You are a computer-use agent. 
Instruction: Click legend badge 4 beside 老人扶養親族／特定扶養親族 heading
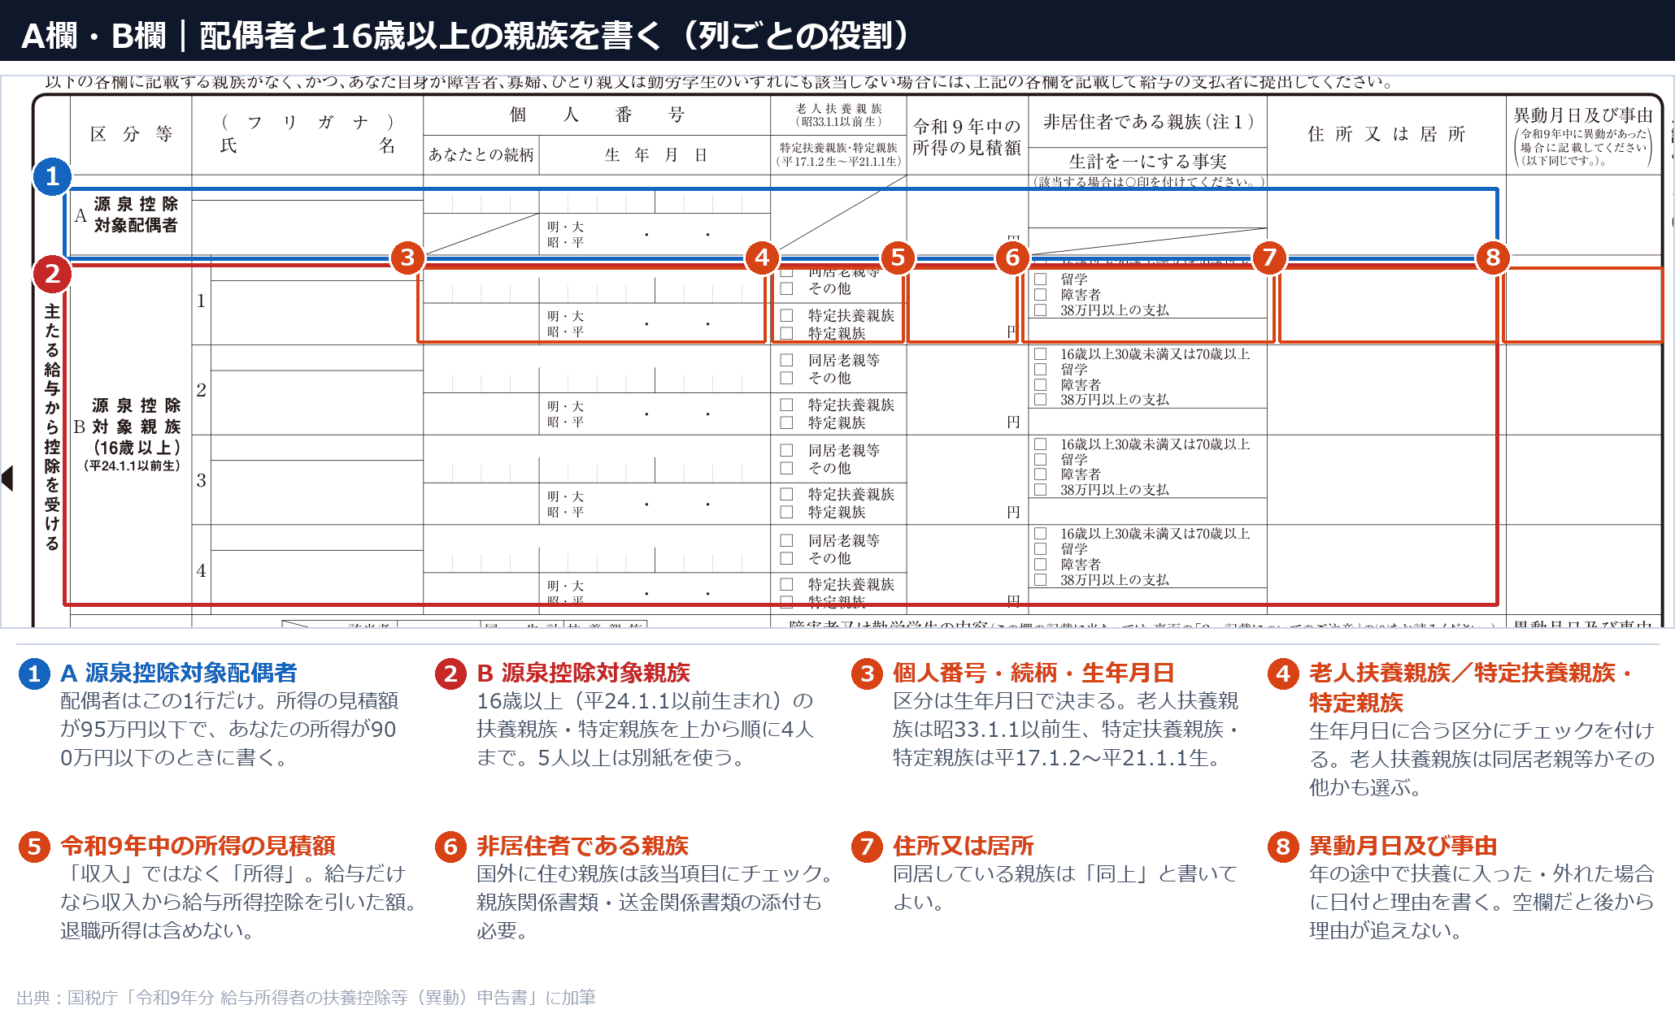click(1283, 674)
